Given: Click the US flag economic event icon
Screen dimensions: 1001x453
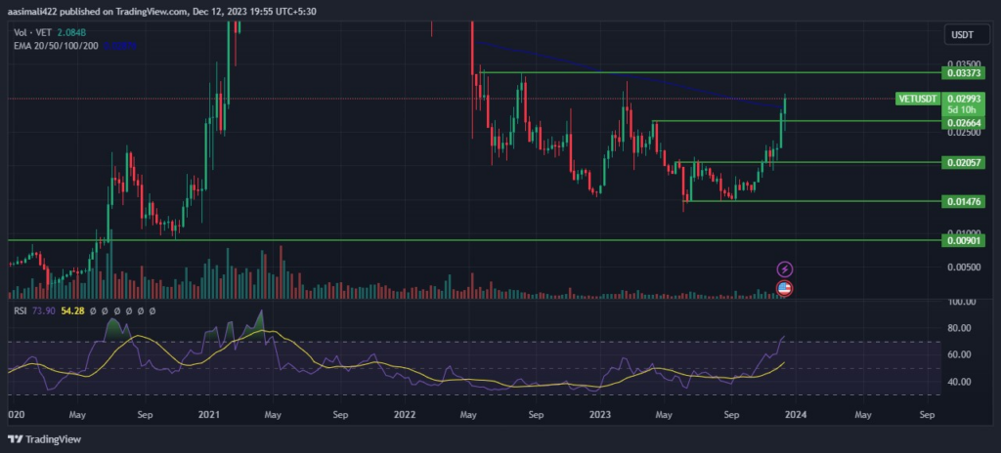Looking at the screenshot, I should (785, 288).
